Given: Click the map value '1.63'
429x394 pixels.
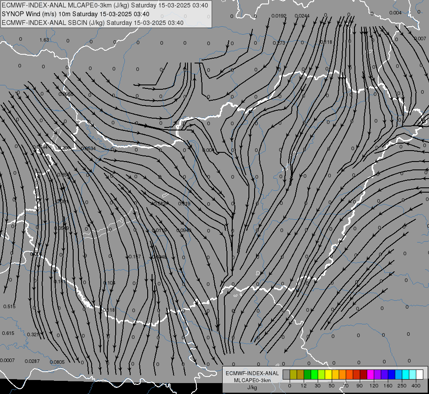Looking at the screenshot, I should [x=44, y=40].
